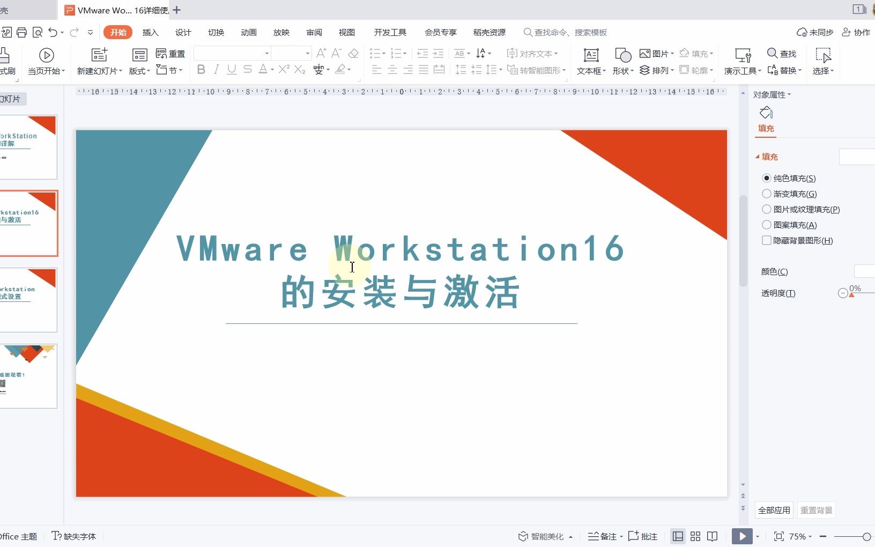Switch to slide sorter view

click(695, 536)
